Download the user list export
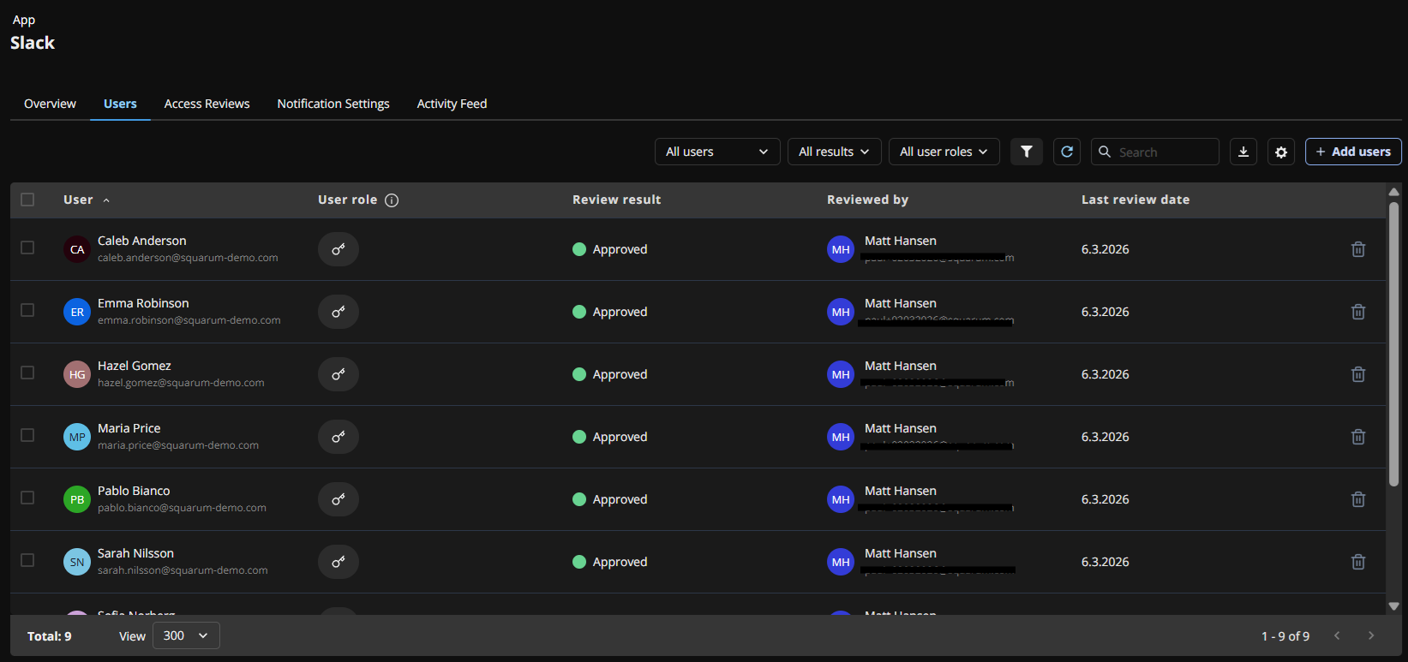The image size is (1408, 662). pos(1243,152)
